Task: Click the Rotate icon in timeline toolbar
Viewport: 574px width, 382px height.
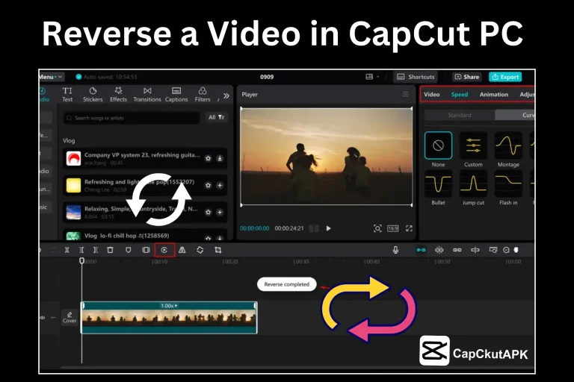Action: coord(200,250)
